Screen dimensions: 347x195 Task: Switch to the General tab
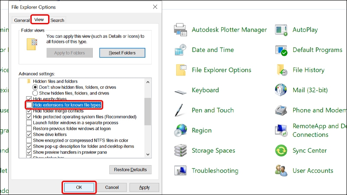click(21, 20)
